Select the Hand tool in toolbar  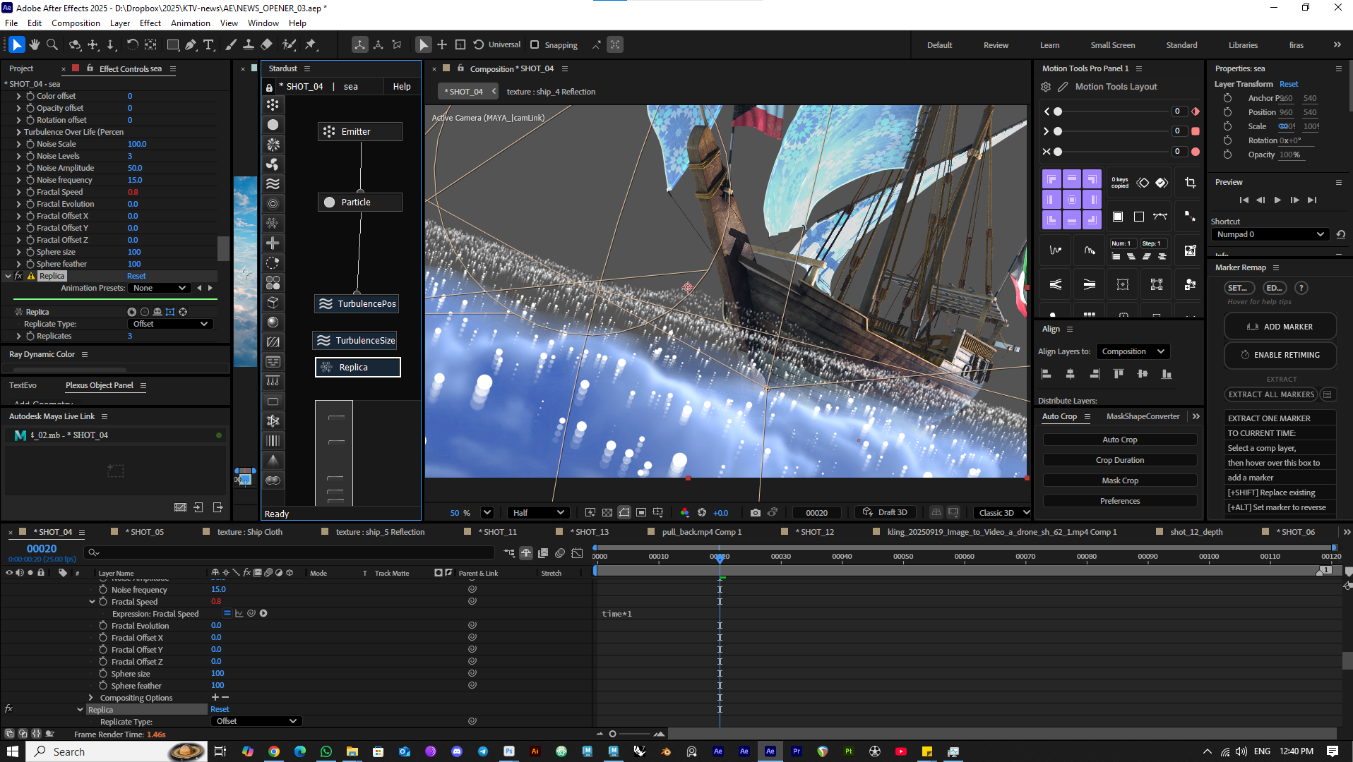[34, 44]
